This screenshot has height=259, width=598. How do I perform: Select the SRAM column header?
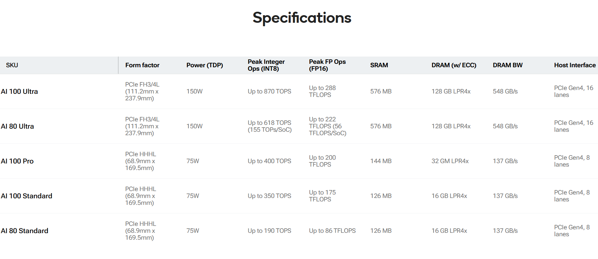(x=379, y=65)
